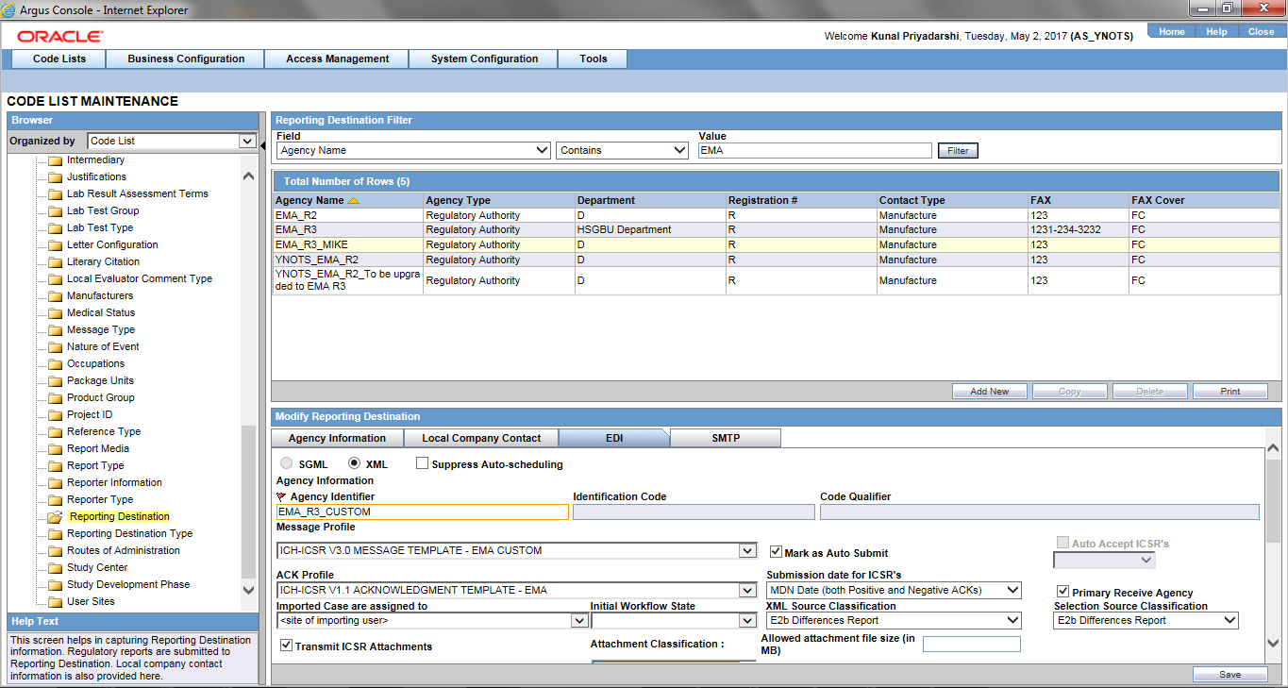The height and width of the screenshot is (688, 1288).
Task: Click the browser tree scroll down arrow
Action: coord(248,591)
